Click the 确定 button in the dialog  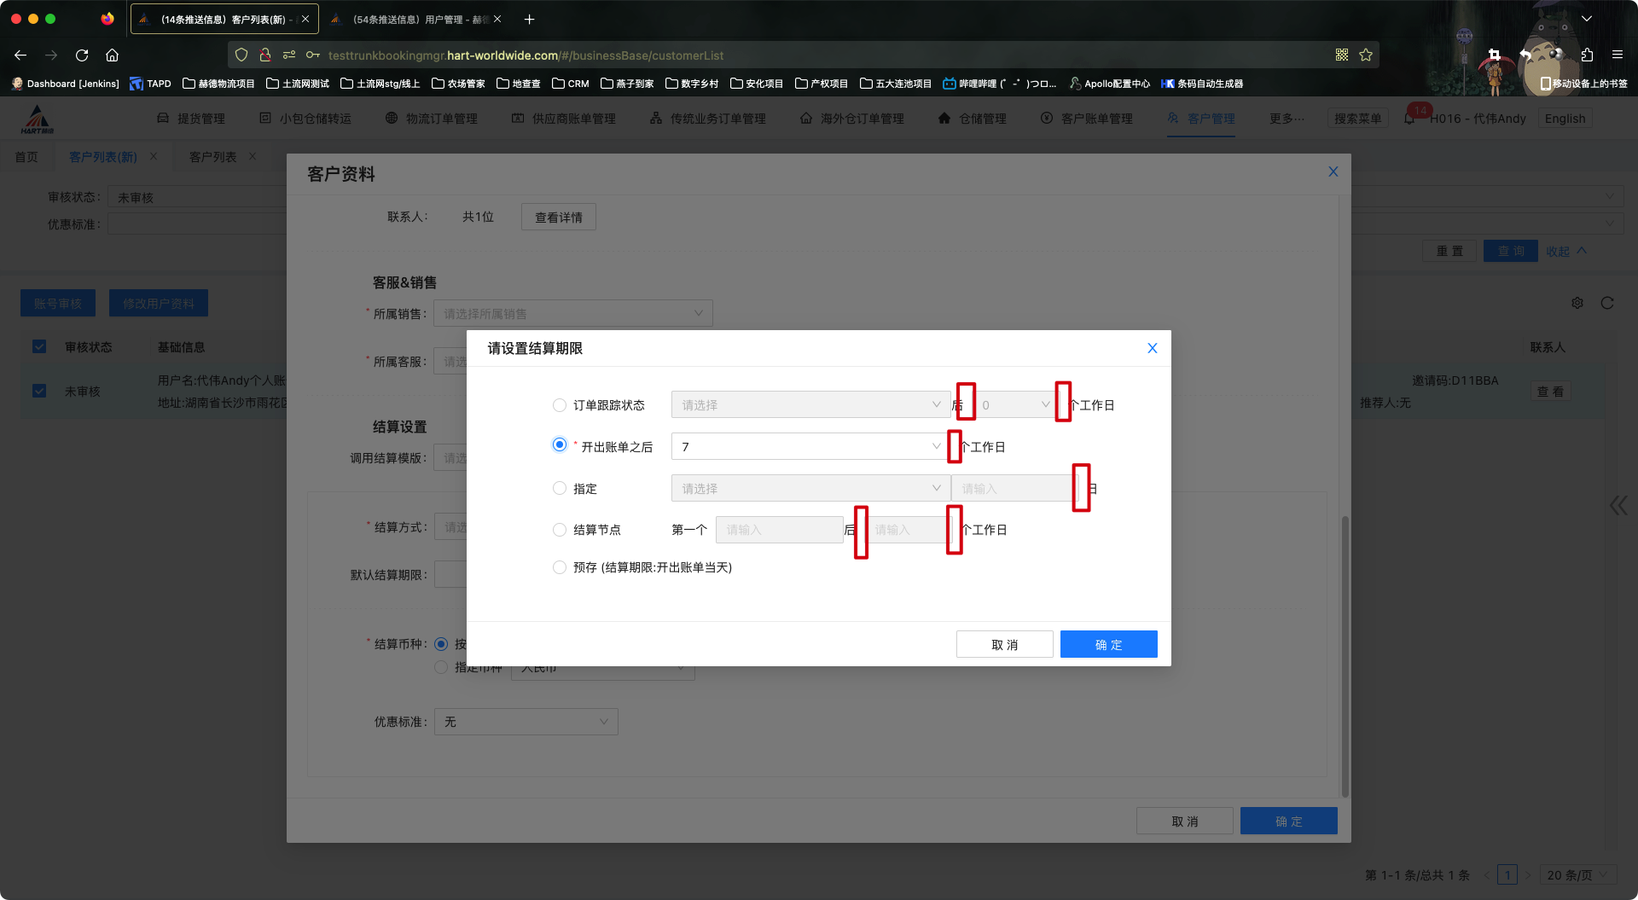tap(1108, 644)
